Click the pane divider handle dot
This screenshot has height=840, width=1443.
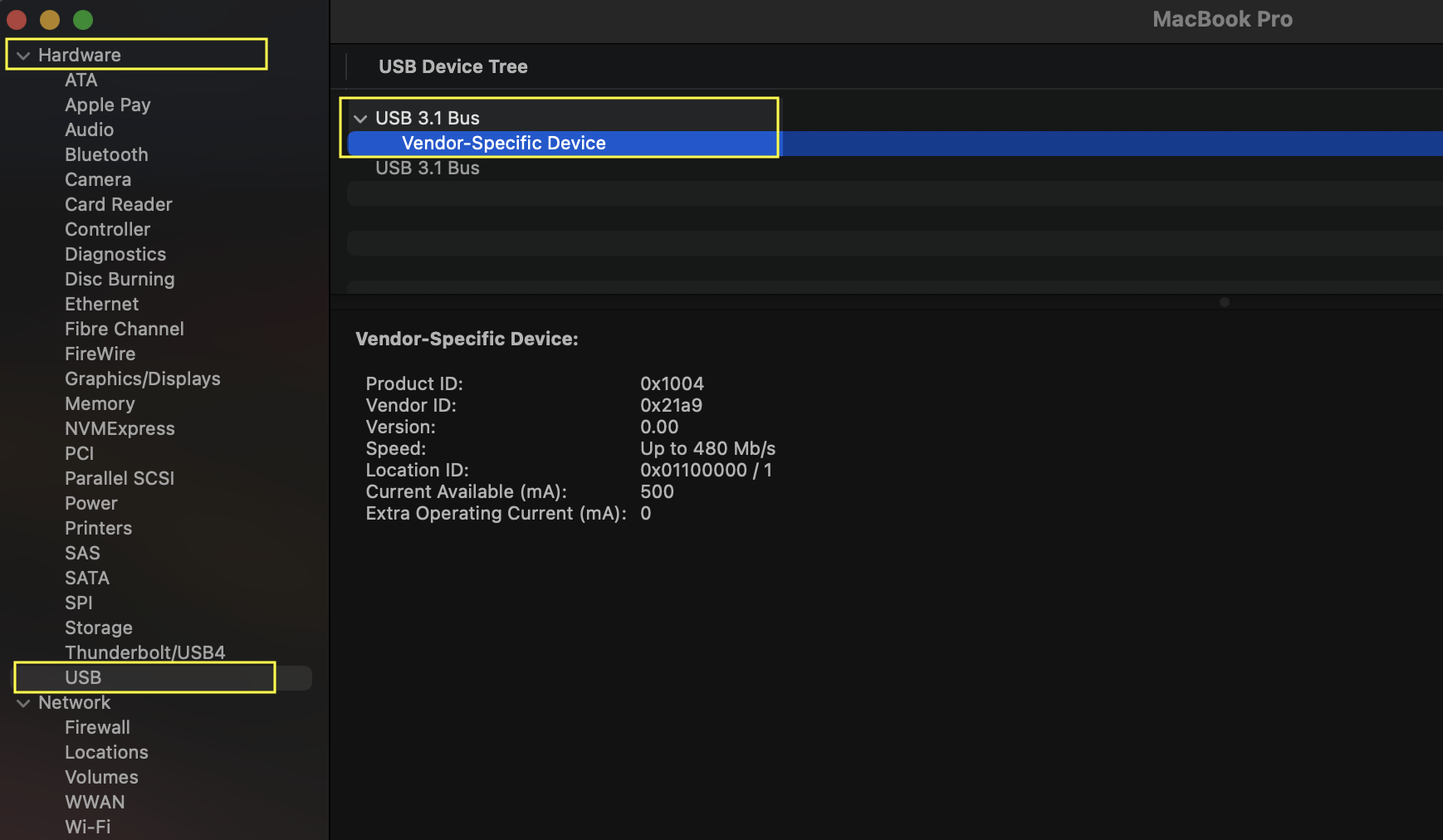point(1224,302)
